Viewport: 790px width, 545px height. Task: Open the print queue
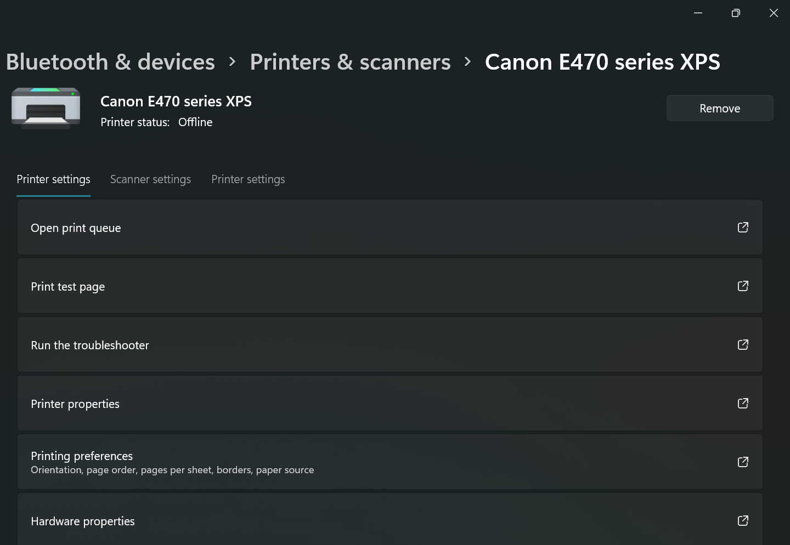(76, 228)
